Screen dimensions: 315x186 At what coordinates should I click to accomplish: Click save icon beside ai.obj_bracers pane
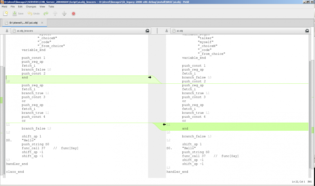pos(7,31)
